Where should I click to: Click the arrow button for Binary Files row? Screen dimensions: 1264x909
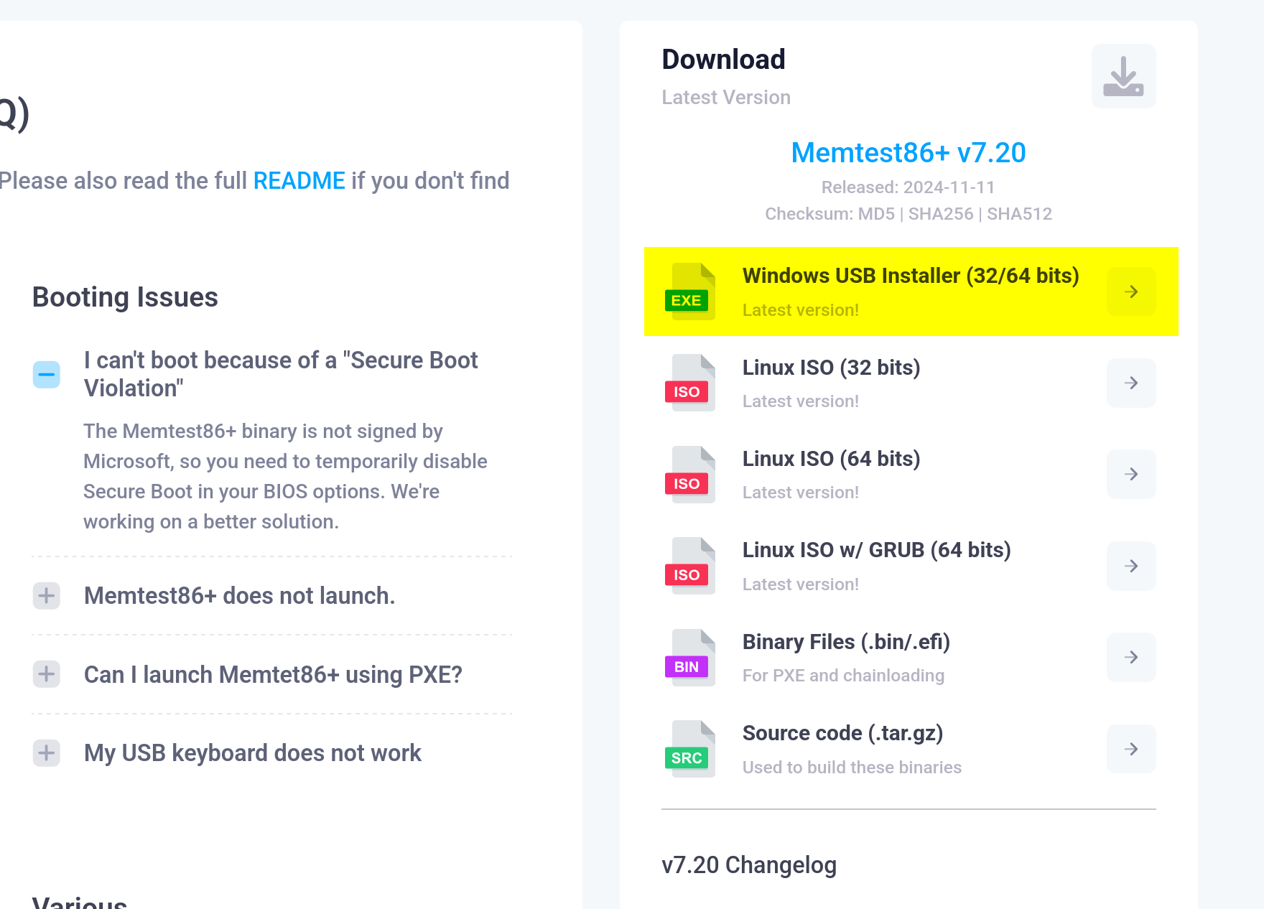[x=1130, y=658]
